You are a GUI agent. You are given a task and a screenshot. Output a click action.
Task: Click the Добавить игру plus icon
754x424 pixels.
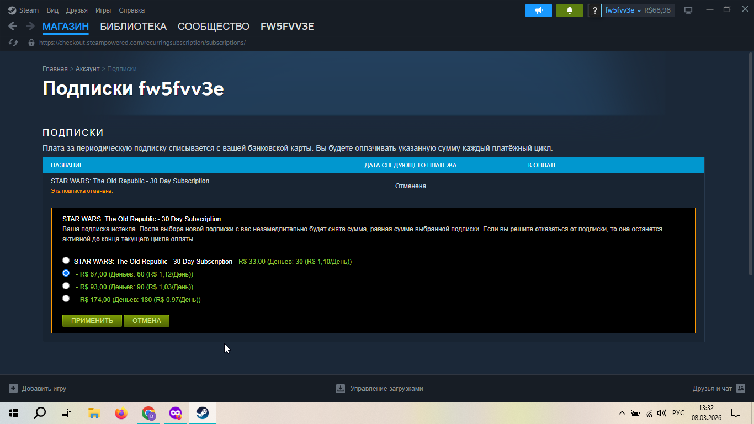tap(13, 389)
